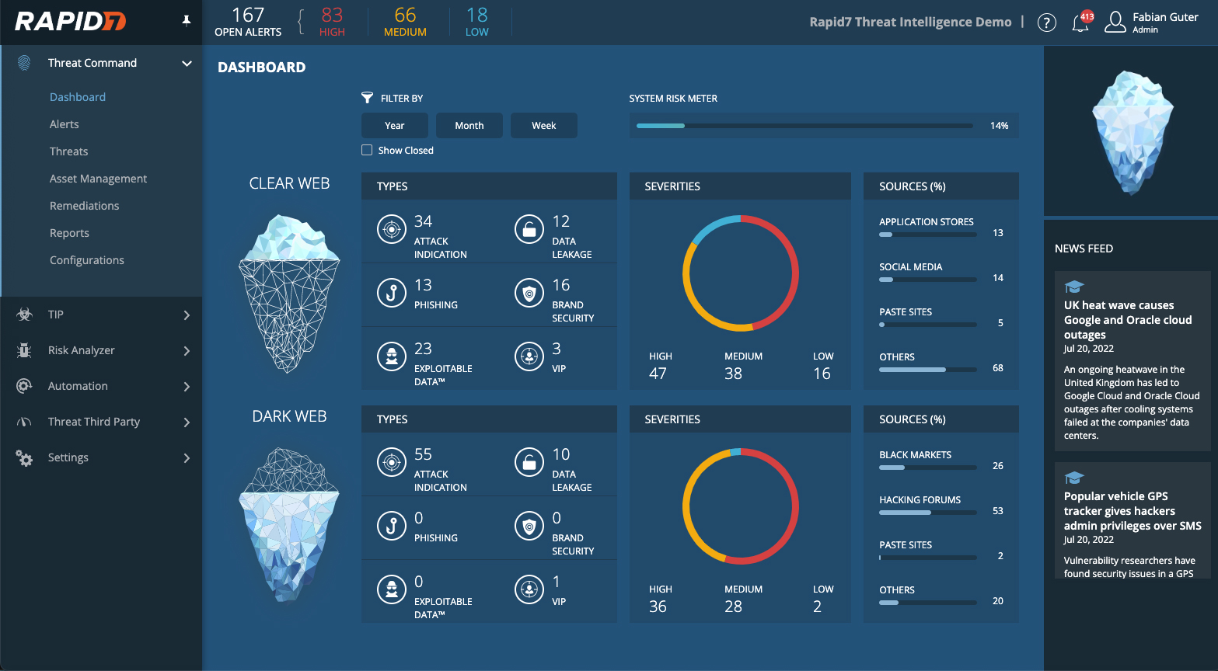Expand the Risk Analyzer chevron
This screenshot has width=1218, height=671.
click(x=187, y=350)
